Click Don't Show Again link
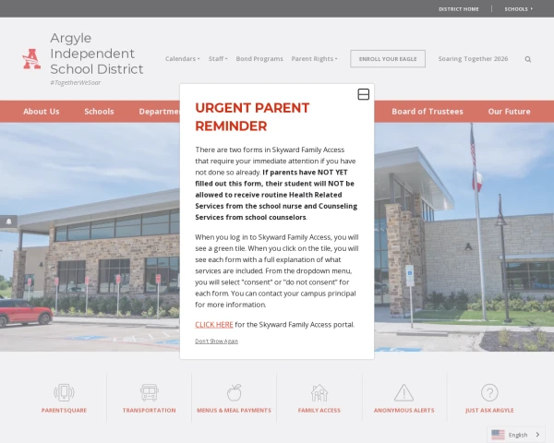 click(x=217, y=341)
